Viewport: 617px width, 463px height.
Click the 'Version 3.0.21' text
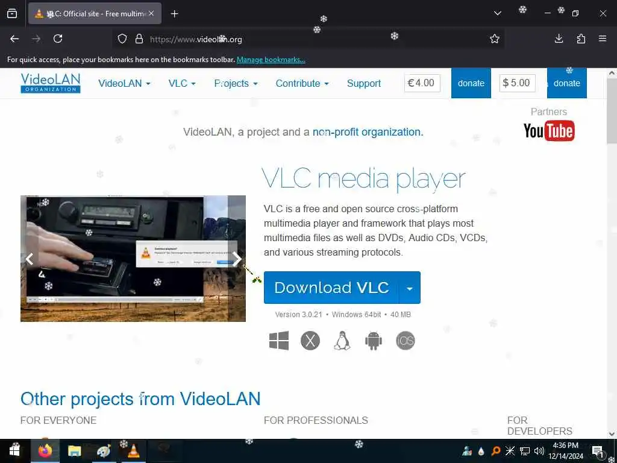[x=299, y=315]
